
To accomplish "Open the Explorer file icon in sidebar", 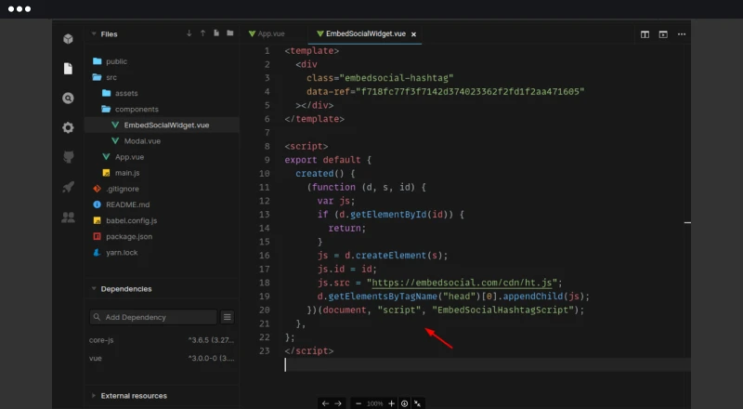I will (68, 69).
